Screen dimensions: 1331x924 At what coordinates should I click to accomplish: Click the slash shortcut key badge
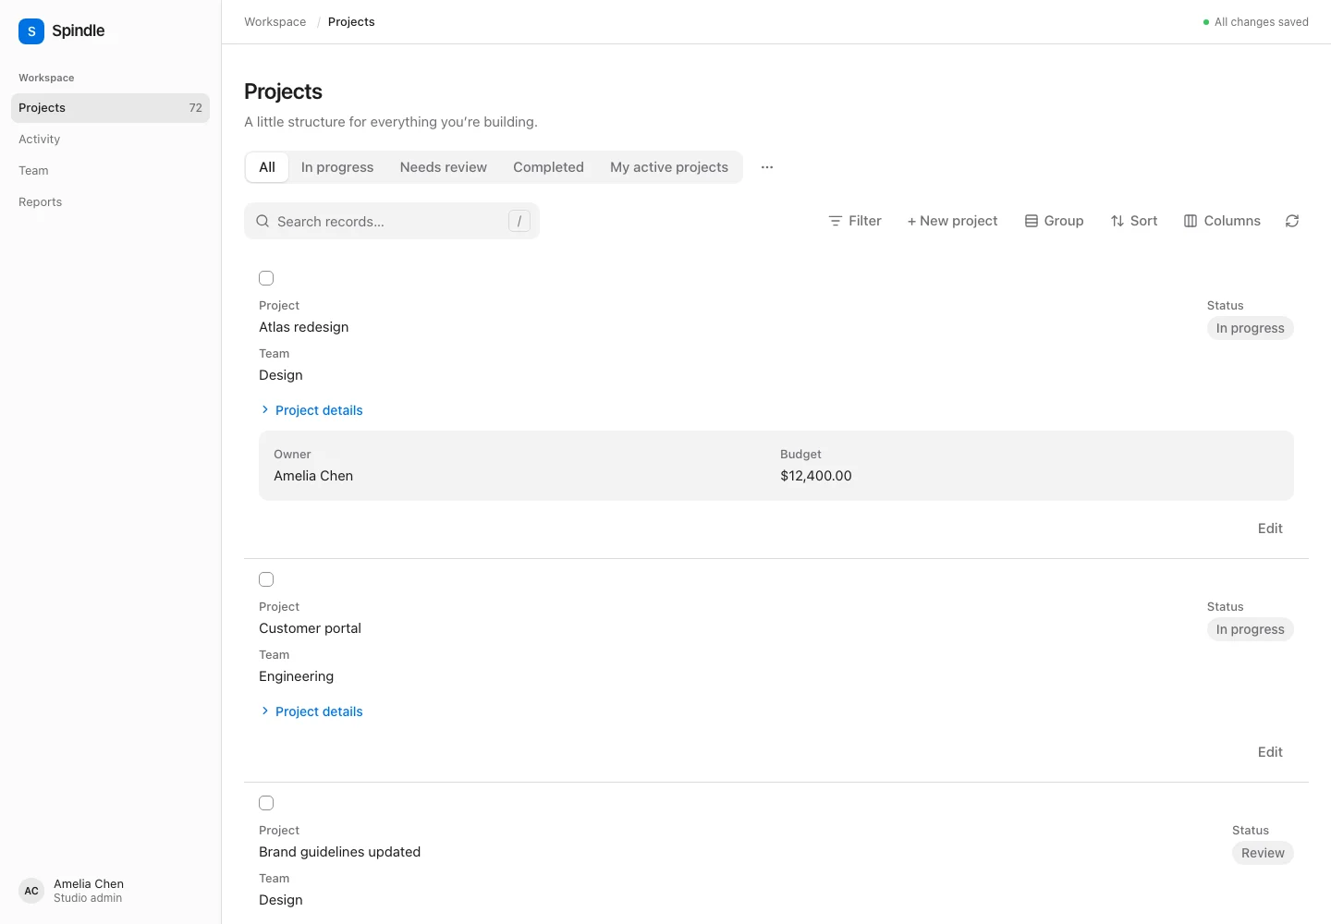point(519,221)
